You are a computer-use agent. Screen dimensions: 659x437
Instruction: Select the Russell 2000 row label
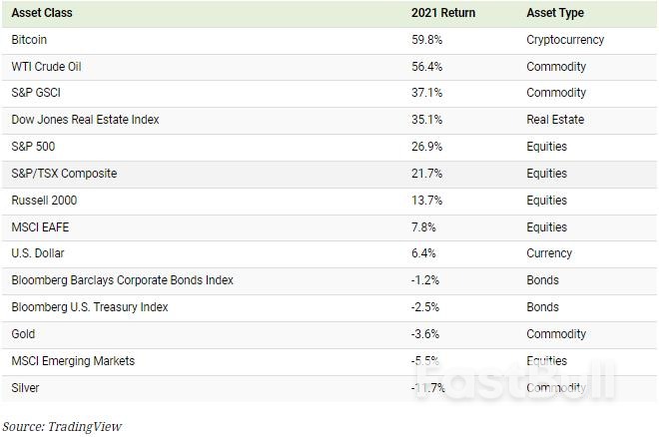coord(42,201)
